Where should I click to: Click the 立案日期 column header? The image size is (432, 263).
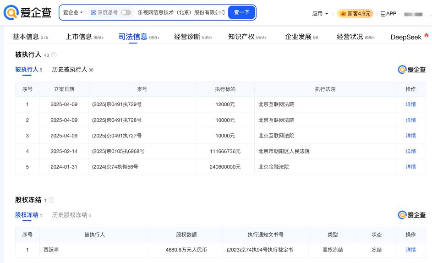(64, 89)
